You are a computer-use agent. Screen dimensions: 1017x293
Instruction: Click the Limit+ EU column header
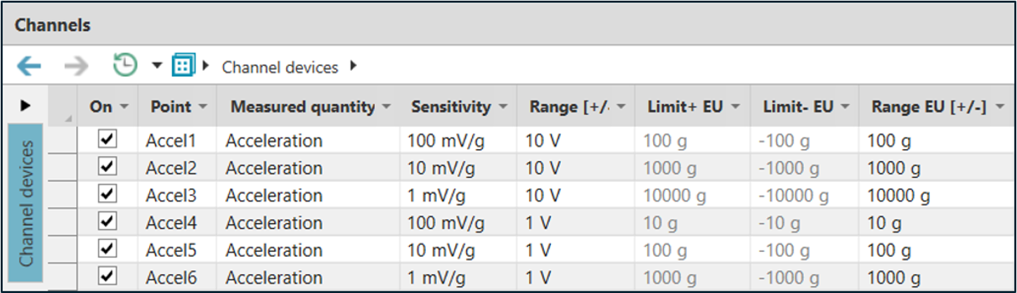682,107
